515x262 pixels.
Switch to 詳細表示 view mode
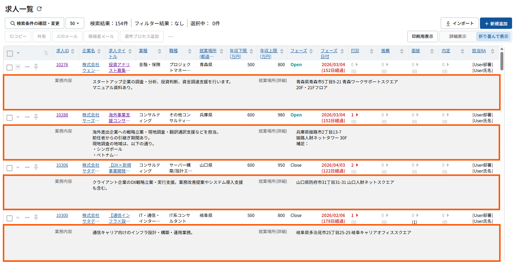pos(458,36)
